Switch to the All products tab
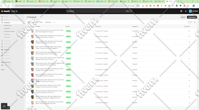Viewport: 199px width, 110px height. [x=29, y=22]
